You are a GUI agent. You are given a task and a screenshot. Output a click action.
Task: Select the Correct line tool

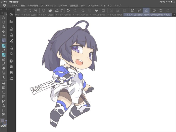[4, 114]
